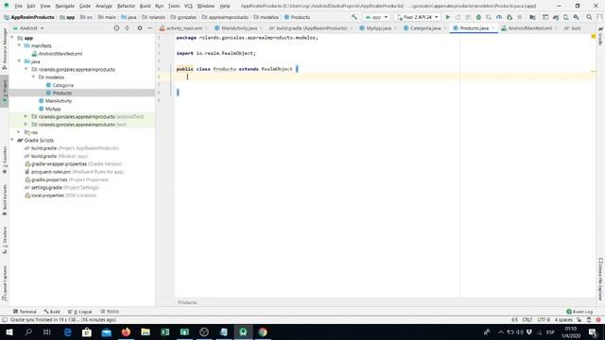Click the 4 spaces indent status entry
This screenshot has width=605, height=340.
(x=563, y=319)
